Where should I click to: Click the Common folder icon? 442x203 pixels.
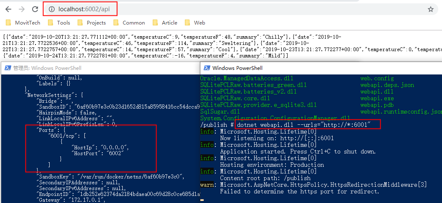[x=116, y=23]
